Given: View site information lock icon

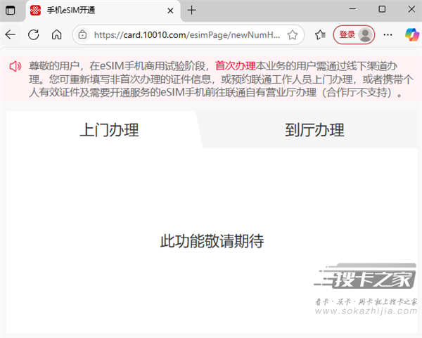Looking at the screenshot, I should pos(82,34).
